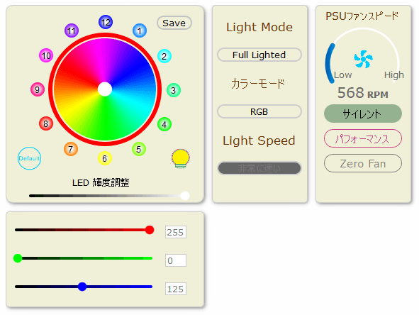Select color preset 6
Screen dimensions: 419x315
point(105,158)
